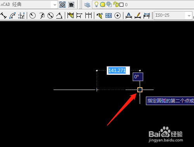Select the Radius dimension tool

[33, 16]
